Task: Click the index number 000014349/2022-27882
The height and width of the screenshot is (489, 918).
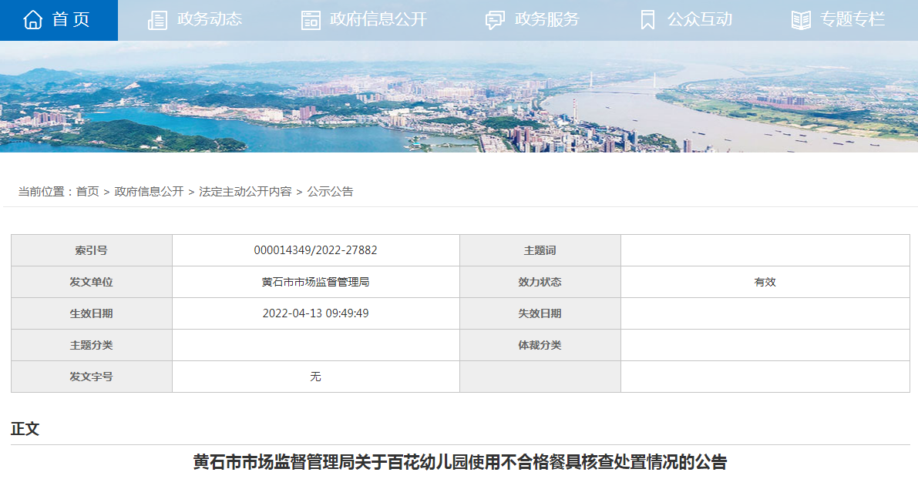Action: (315, 250)
